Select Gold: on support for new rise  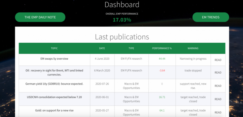(54, 111)
